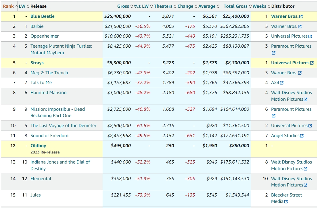Click Haunted Mansion total gross $58,832,155

tap(236, 93)
